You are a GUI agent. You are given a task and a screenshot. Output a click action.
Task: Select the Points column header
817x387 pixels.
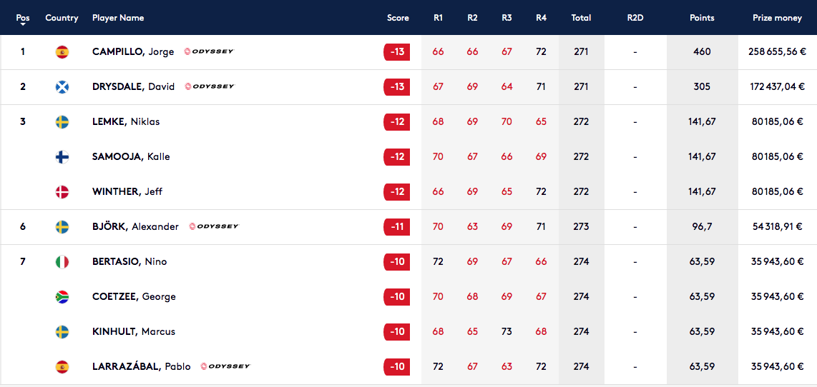pos(702,18)
